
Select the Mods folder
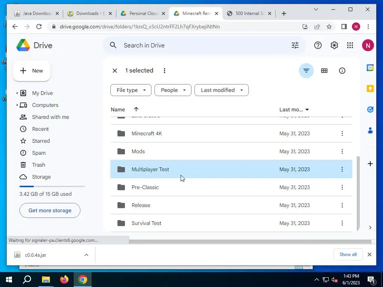(x=231, y=151)
